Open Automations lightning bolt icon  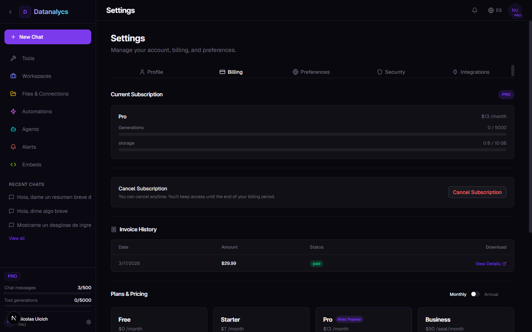pos(13,111)
